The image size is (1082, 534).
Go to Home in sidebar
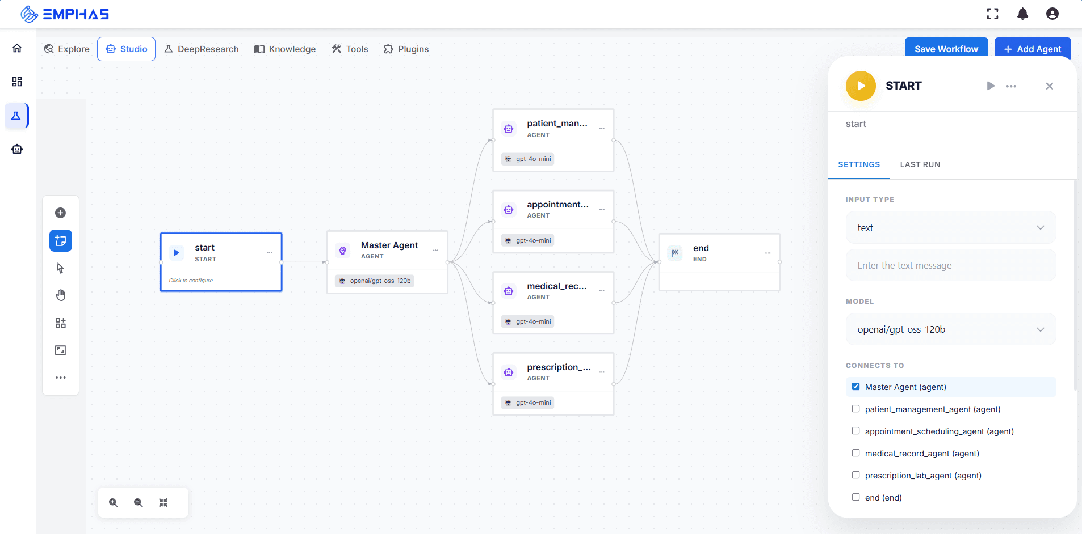pyautogui.click(x=17, y=48)
